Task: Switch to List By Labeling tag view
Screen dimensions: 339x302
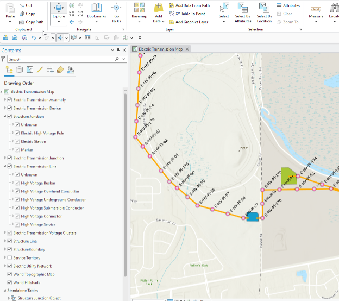Action: click(60, 70)
